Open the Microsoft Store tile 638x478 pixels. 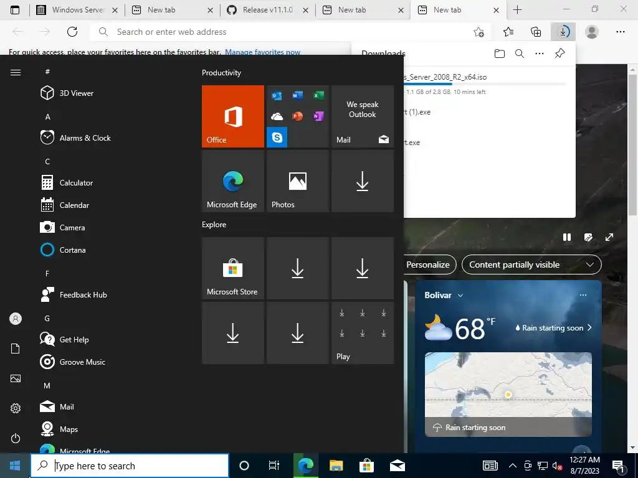coord(233,268)
